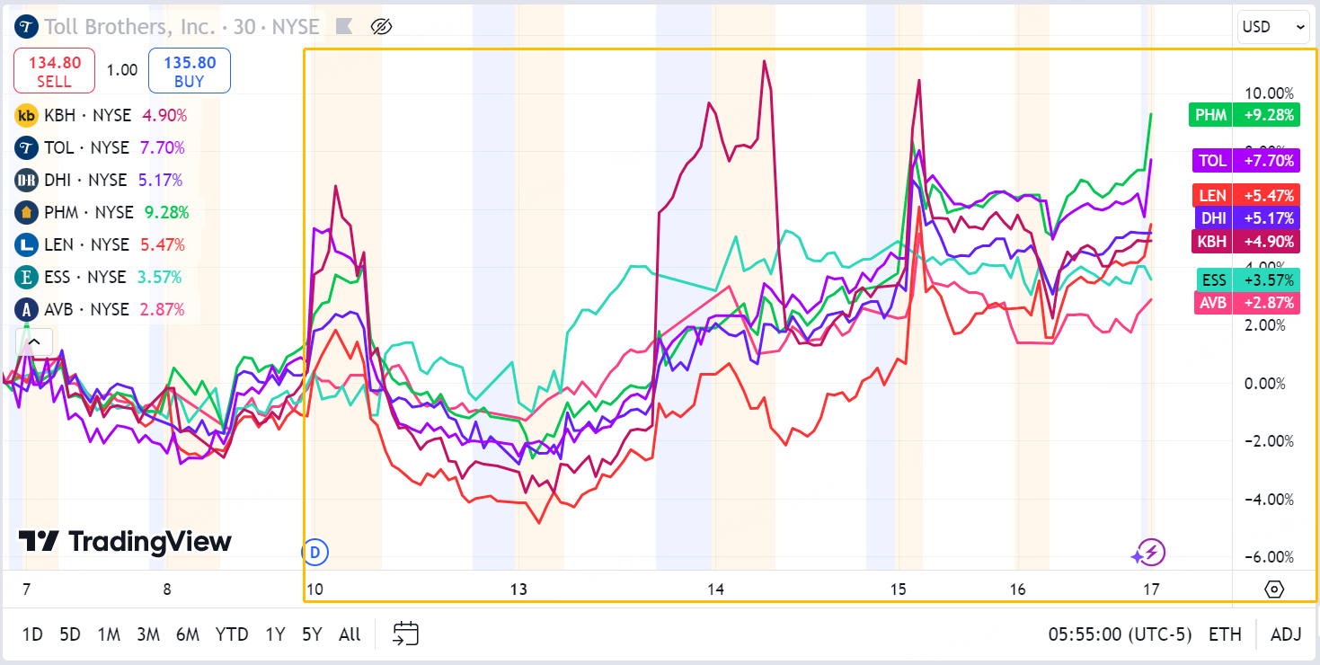This screenshot has height=665, width=1320.
Task: Click the TOL +7.70% price label
Action: (1245, 161)
